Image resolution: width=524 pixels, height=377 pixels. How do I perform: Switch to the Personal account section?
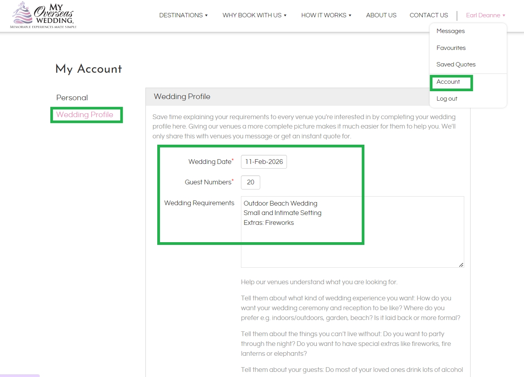click(x=72, y=97)
